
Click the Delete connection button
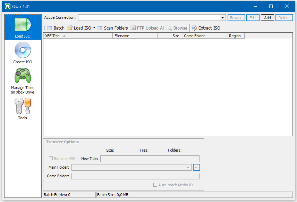tap(284, 18)
